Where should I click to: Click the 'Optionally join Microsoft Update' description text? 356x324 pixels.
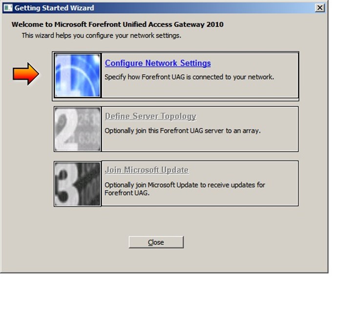coord(185,189)
